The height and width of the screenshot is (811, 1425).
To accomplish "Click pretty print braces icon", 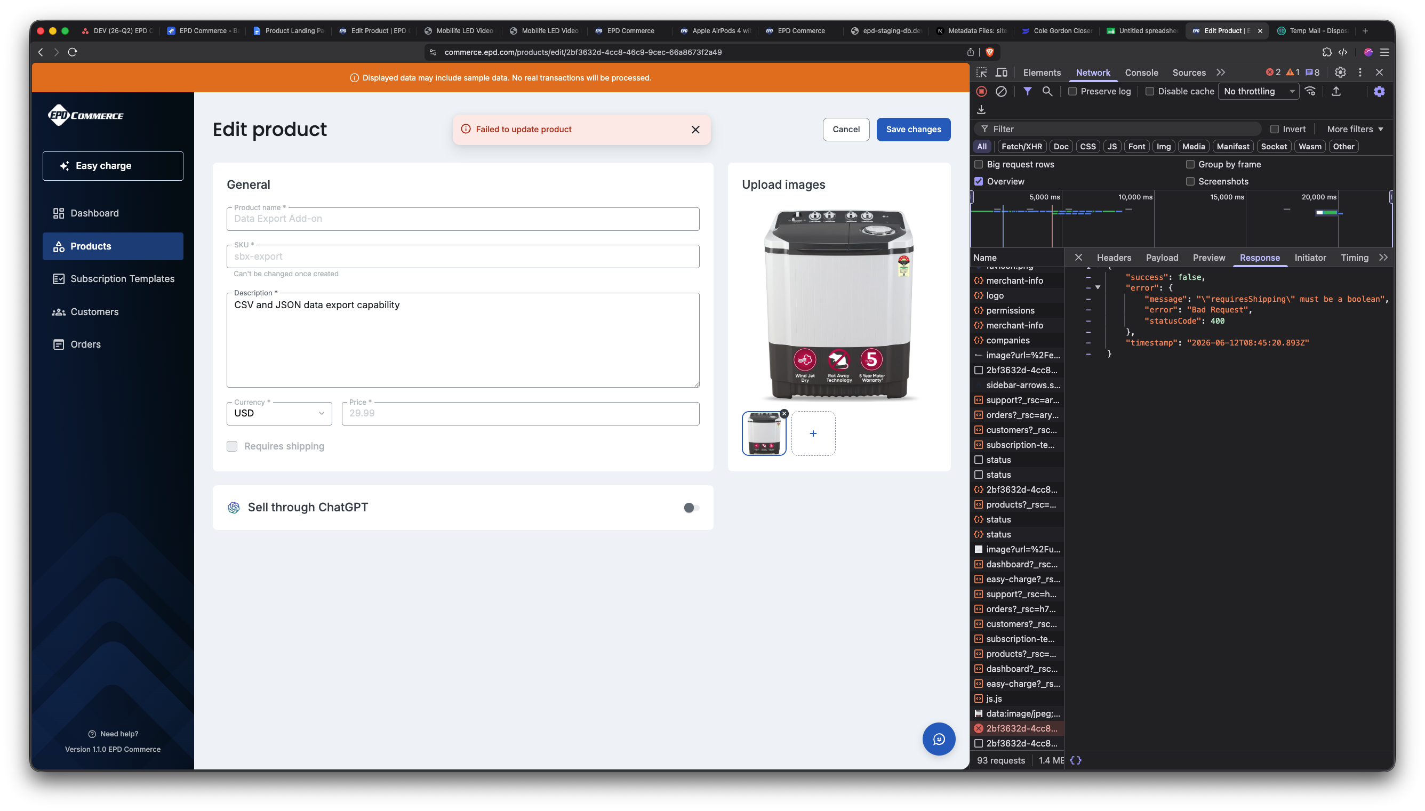I will pyautogui.click(x=1076, y=760).
